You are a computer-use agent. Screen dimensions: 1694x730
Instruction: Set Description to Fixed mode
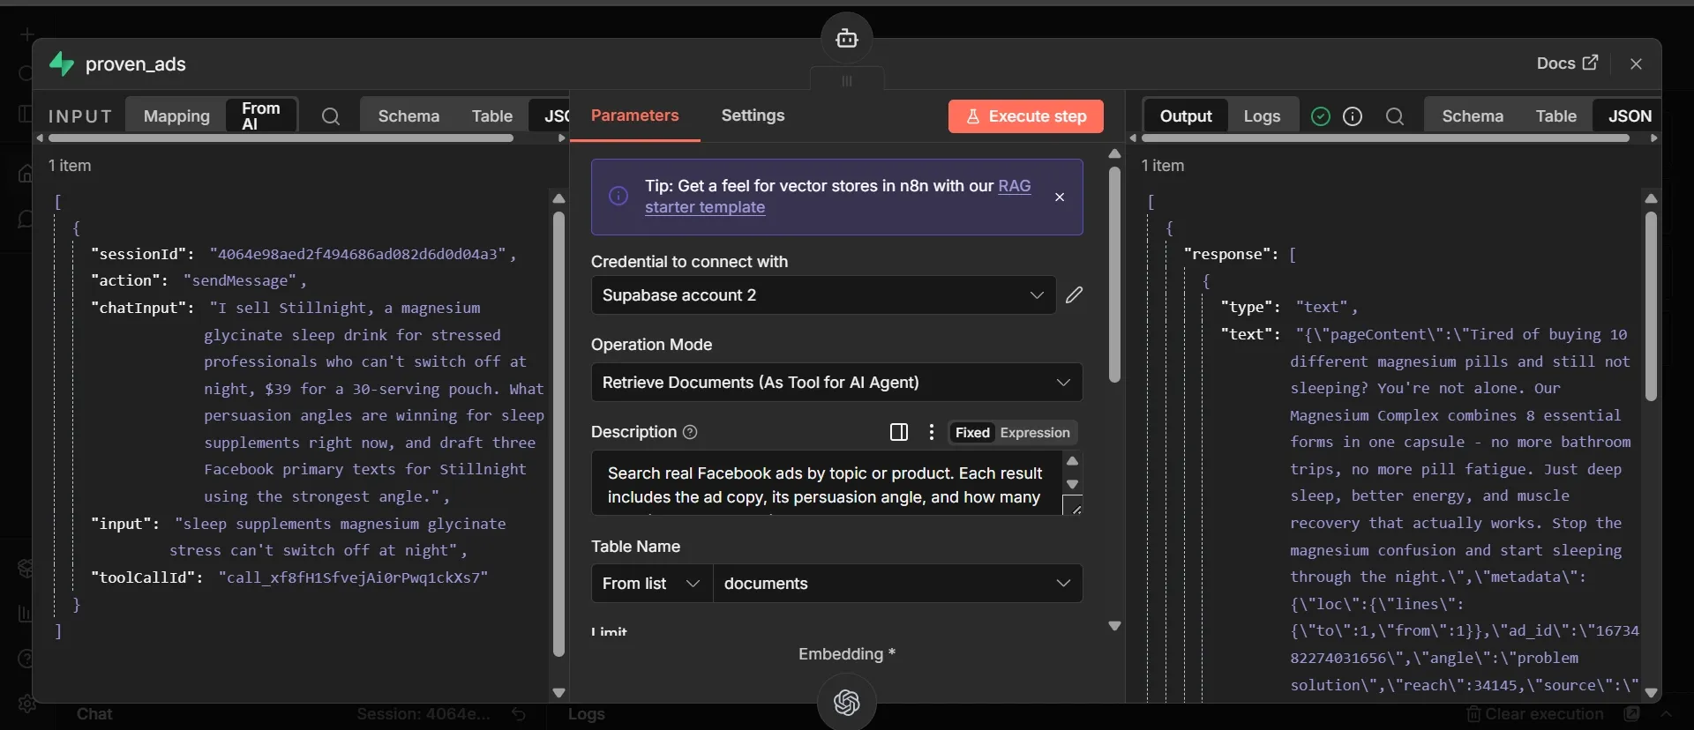[x=972, y=433]
